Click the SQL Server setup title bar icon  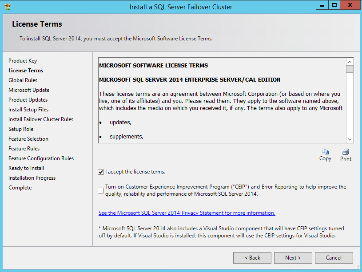tap(7, 7)
